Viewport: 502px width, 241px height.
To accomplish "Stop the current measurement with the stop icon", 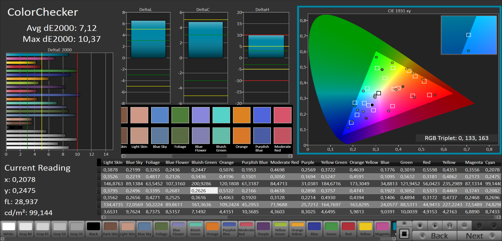I will (x=420, y=225).
